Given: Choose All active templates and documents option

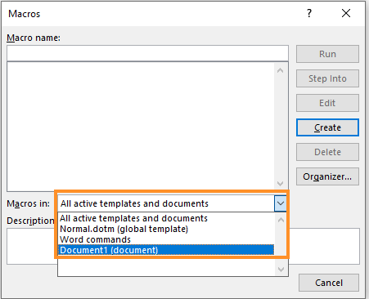Looking at the screenshot, I should (x=166, y=218).
